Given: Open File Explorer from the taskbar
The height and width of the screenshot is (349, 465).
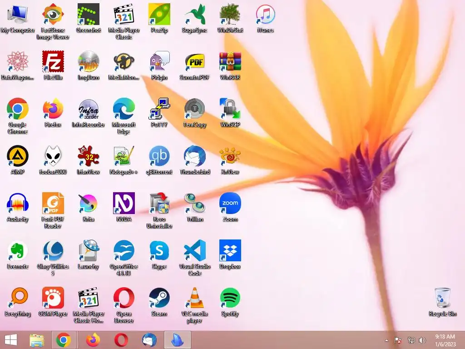Looking at the screenshot, I should point(37,340).
